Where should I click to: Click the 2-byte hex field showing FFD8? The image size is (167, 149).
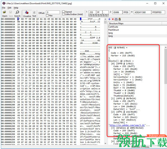(126, 12)
